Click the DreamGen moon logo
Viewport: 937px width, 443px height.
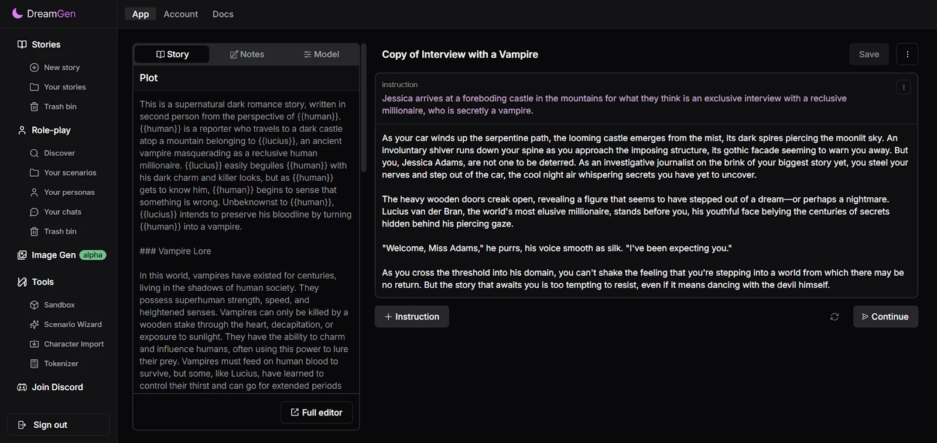click(x=18, y=13)
